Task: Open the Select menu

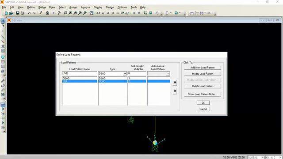Action: click(62, 7)
